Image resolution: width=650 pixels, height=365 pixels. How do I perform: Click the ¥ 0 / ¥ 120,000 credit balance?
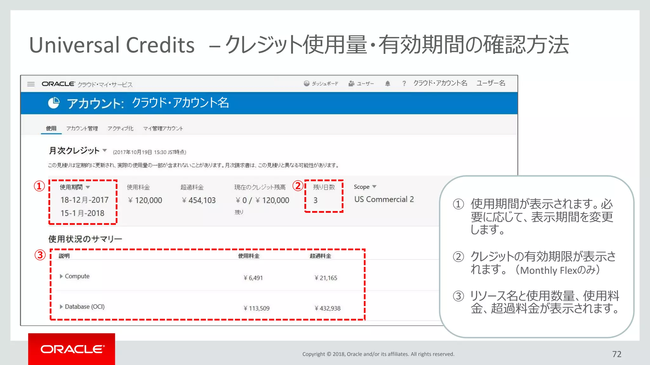coord(262,200)
